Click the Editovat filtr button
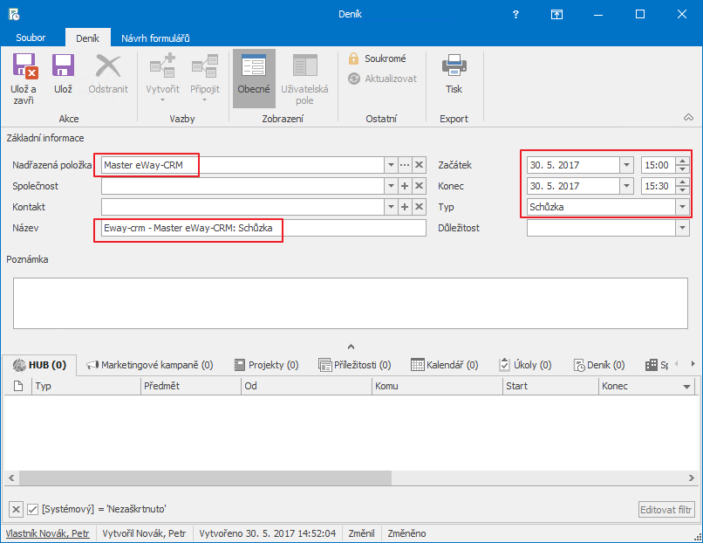 (666, 510)
